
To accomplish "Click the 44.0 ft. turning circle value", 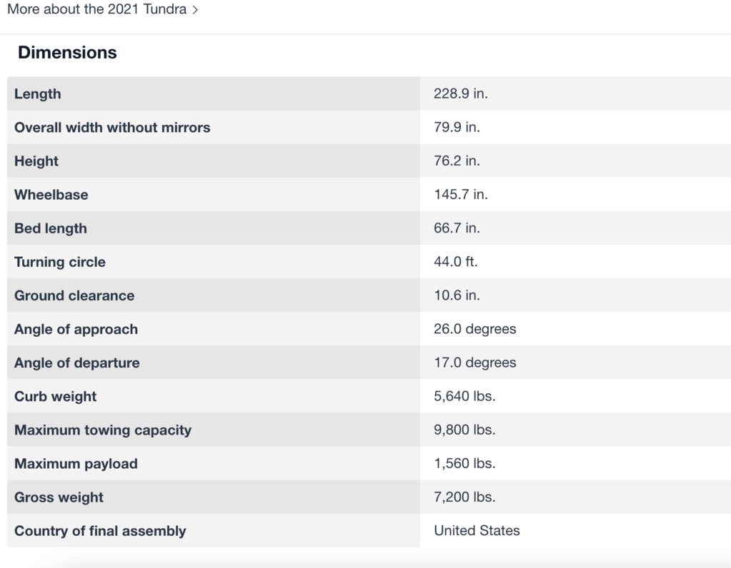I will click(x=456, y=262).
